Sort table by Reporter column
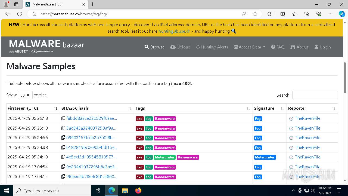 click(x=312, y=108)
